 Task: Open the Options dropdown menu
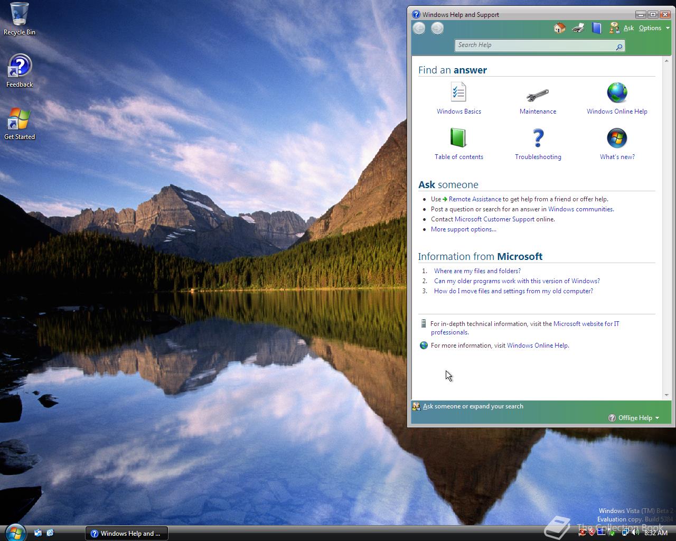[x=654, y=28]
